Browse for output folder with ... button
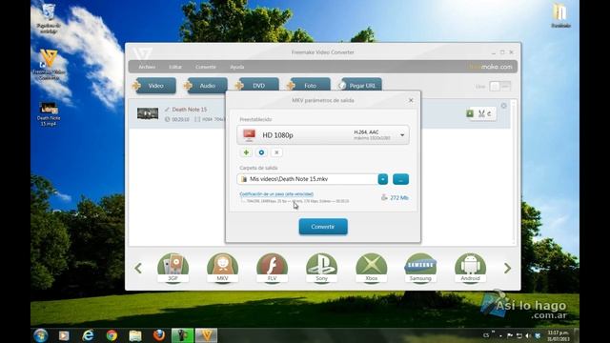 pyautogui.click(x=400, y=179)
